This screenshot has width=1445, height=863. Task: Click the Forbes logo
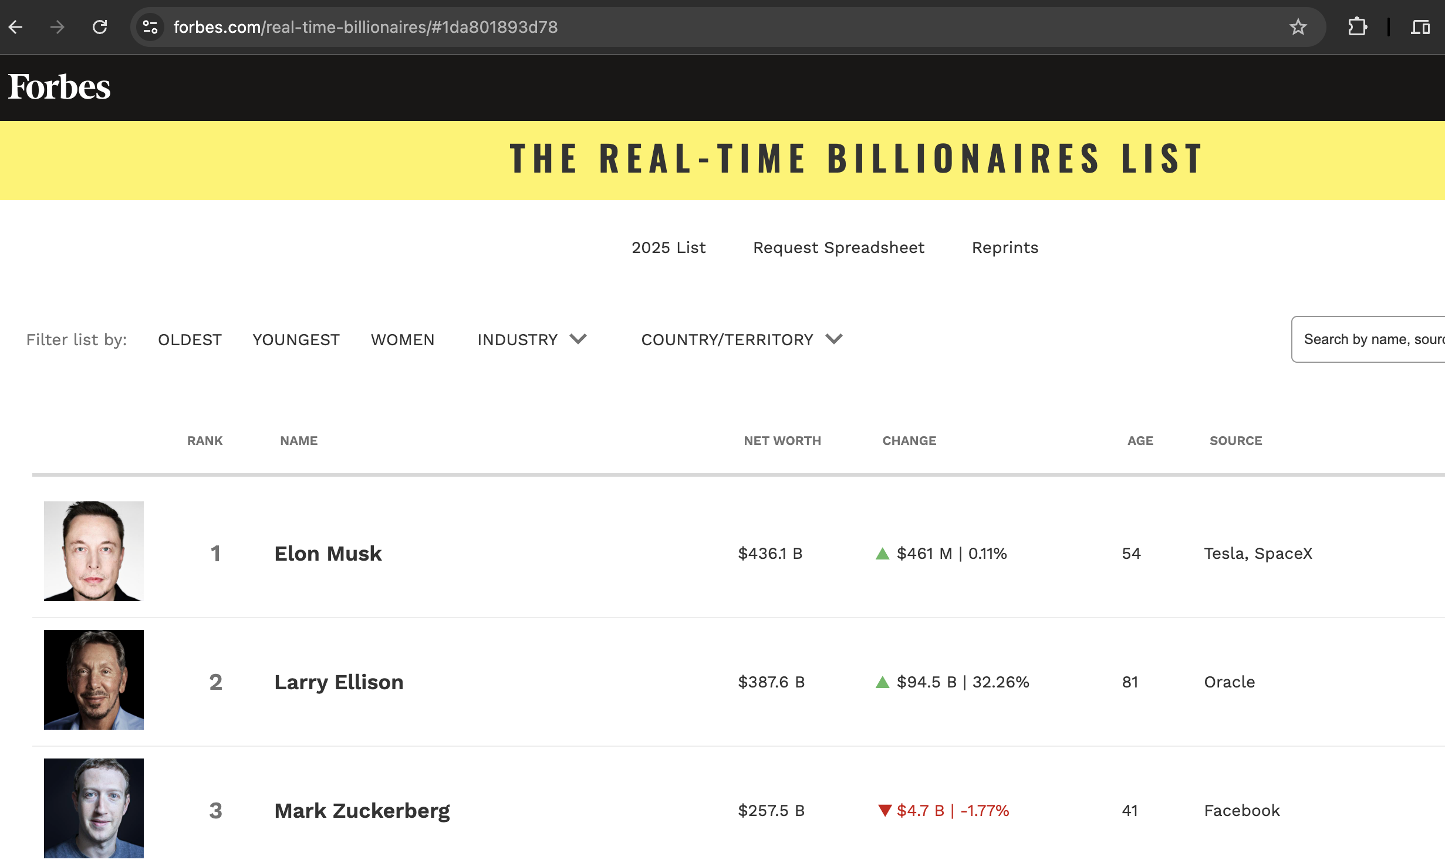point(59,87)
